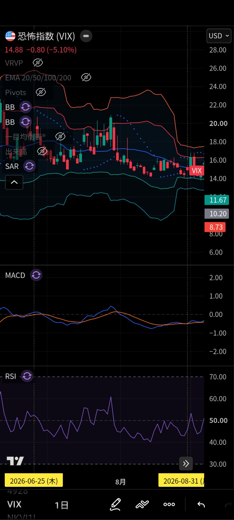Screen dimensions: 234x520
Task: Select the RSI pane label
Action: coord(10,376)
